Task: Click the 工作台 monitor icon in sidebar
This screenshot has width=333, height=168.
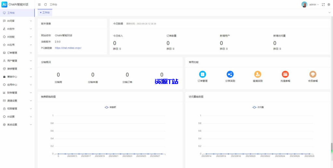Action: pos(4,13)
